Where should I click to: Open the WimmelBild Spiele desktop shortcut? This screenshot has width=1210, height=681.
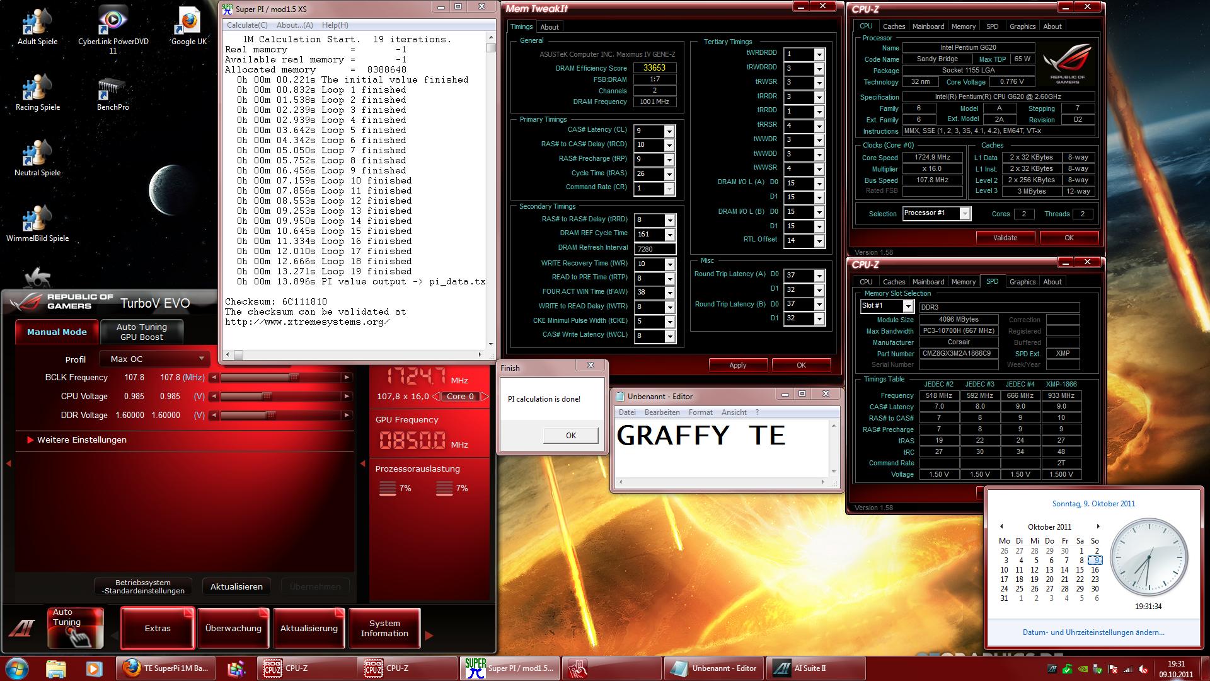[37, 224]
